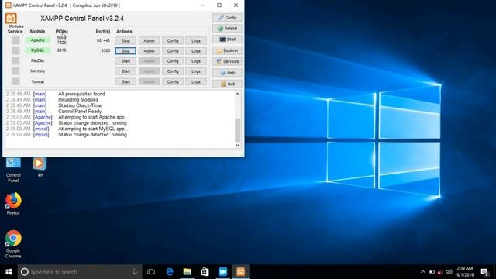Start the Tomcat module
496x279 pixels.
click(x=126, y=81)
